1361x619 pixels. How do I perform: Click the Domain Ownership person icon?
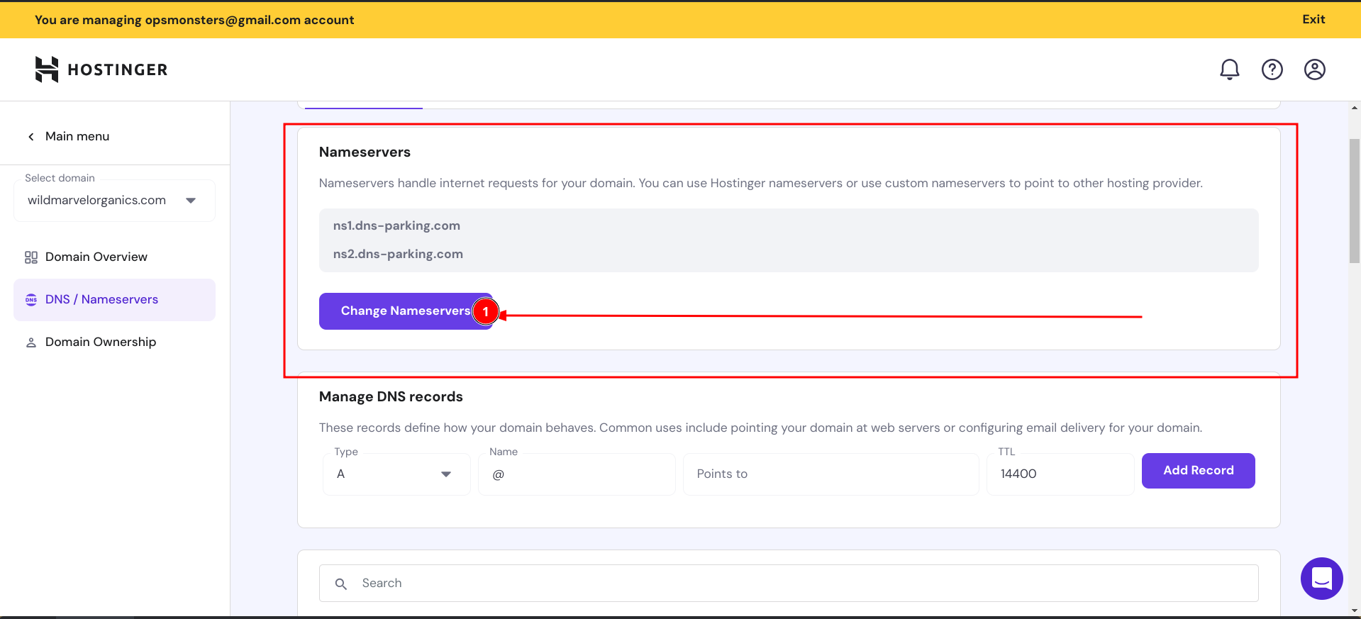tap(31, 342)
